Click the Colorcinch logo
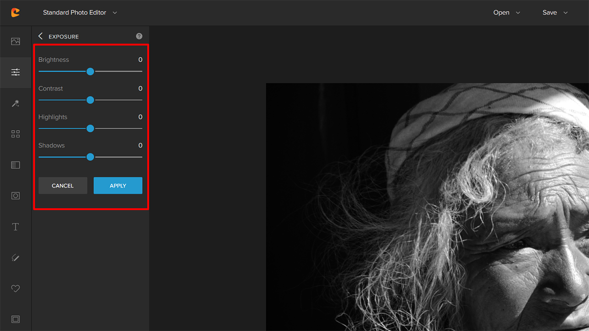 15,12
